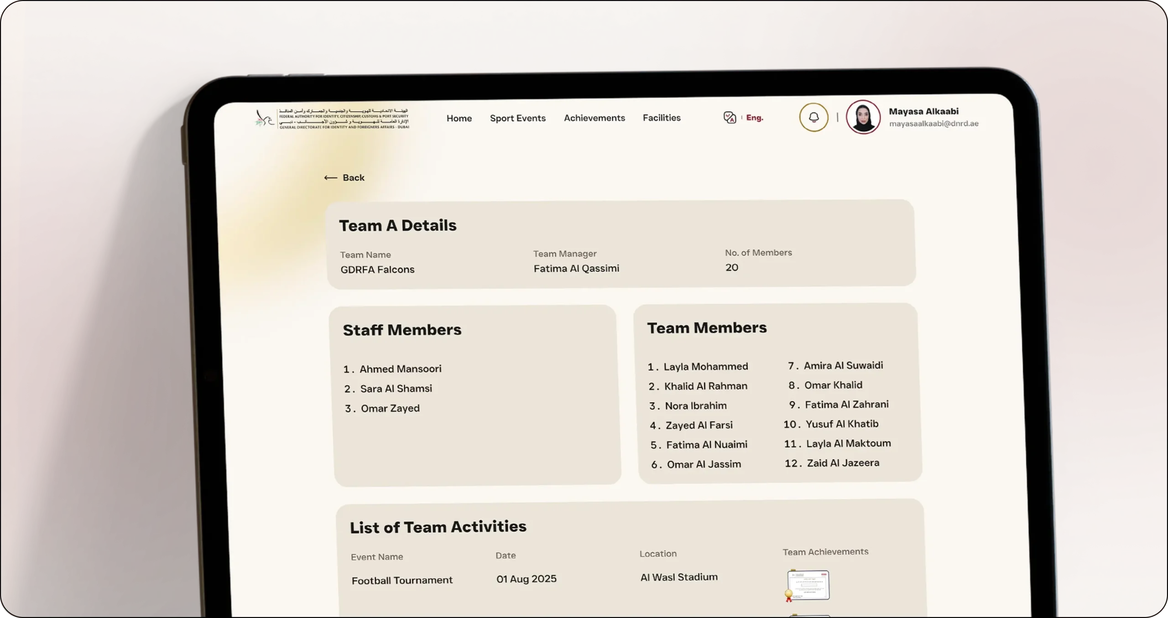
Task: Click the Mayasa Alkaabi user name
Action: (923, 111)
